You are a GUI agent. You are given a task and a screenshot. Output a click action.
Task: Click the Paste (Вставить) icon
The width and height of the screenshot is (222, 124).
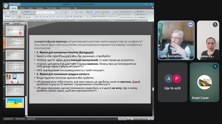tap(8, 13)
